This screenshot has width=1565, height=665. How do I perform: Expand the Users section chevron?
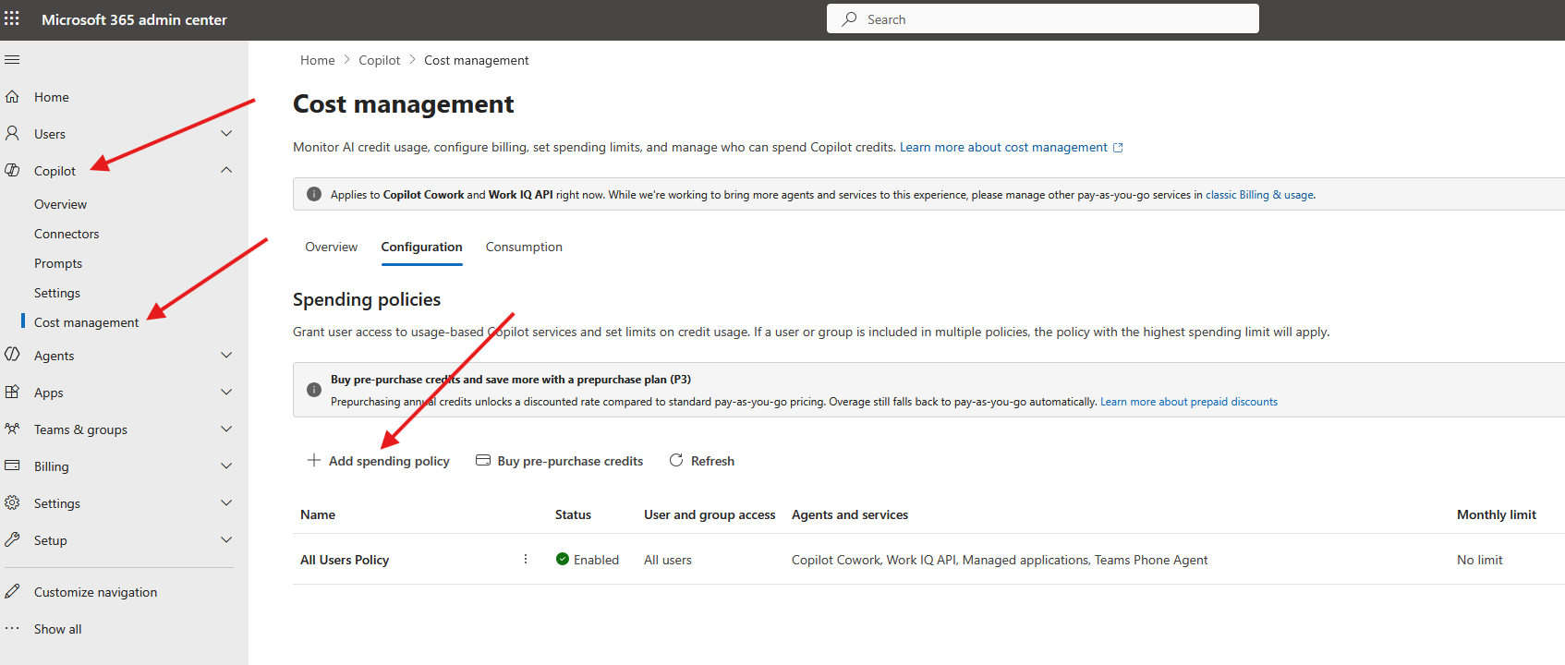pos(226,133)
